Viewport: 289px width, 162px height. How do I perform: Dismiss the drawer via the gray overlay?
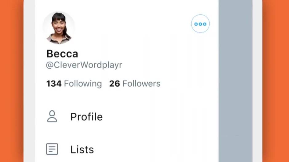click(236, 81)
